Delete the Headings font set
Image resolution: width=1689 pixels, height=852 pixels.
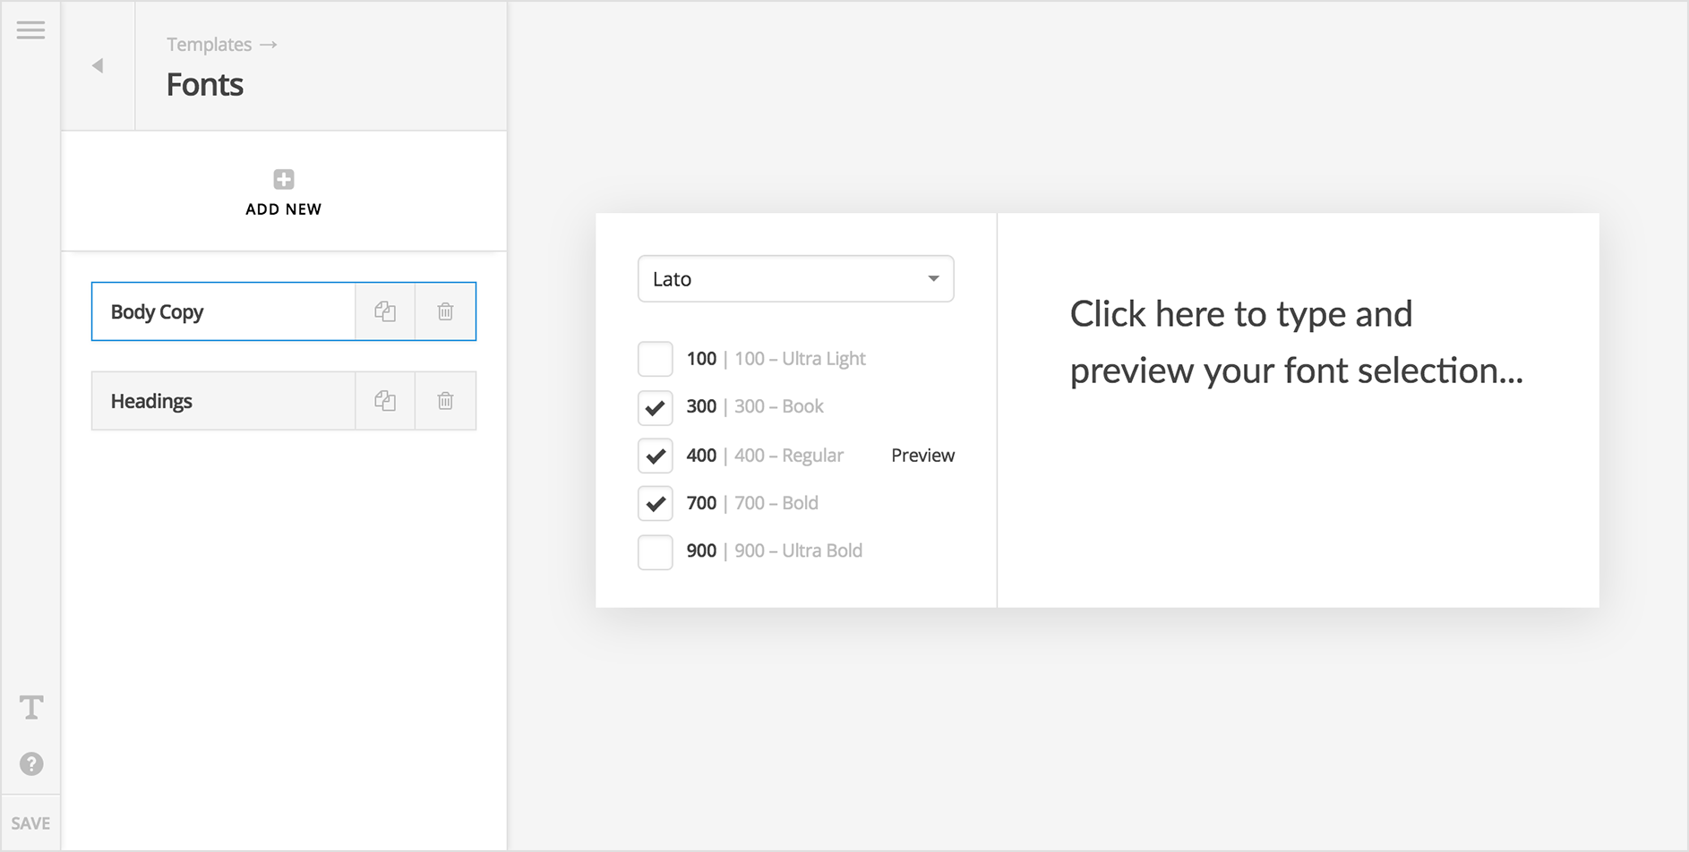tap(445, 401)
